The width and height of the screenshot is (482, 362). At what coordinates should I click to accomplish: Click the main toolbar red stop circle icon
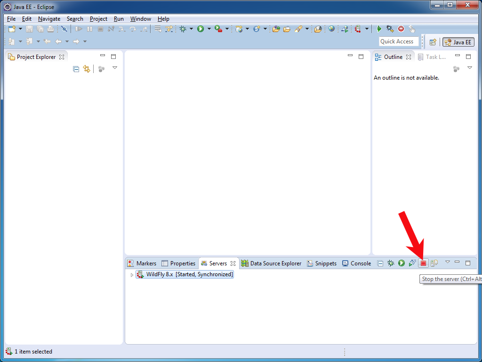401,29
